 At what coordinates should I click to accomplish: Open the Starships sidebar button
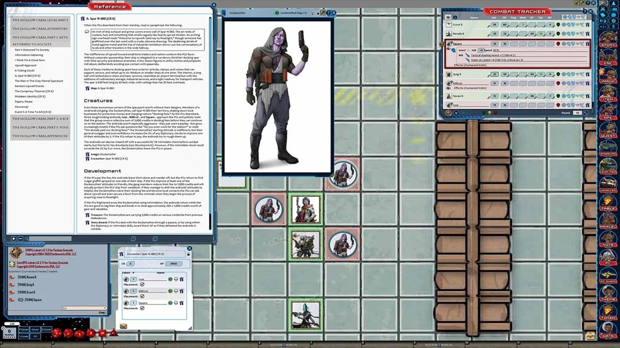click(x=608, y=147)
